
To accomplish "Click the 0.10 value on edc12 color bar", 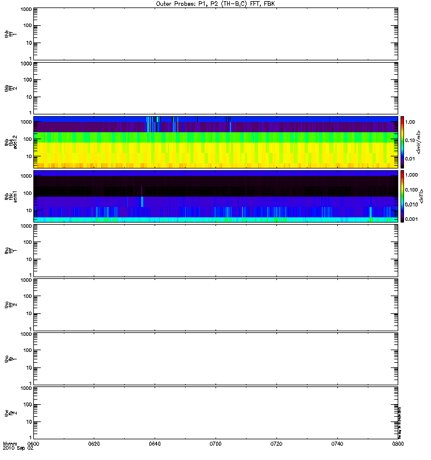I will [x=410, y=140].
